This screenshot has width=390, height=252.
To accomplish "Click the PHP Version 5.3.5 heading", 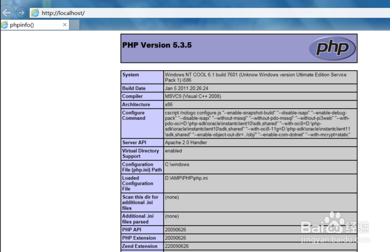I will click(x=157, y=45).
